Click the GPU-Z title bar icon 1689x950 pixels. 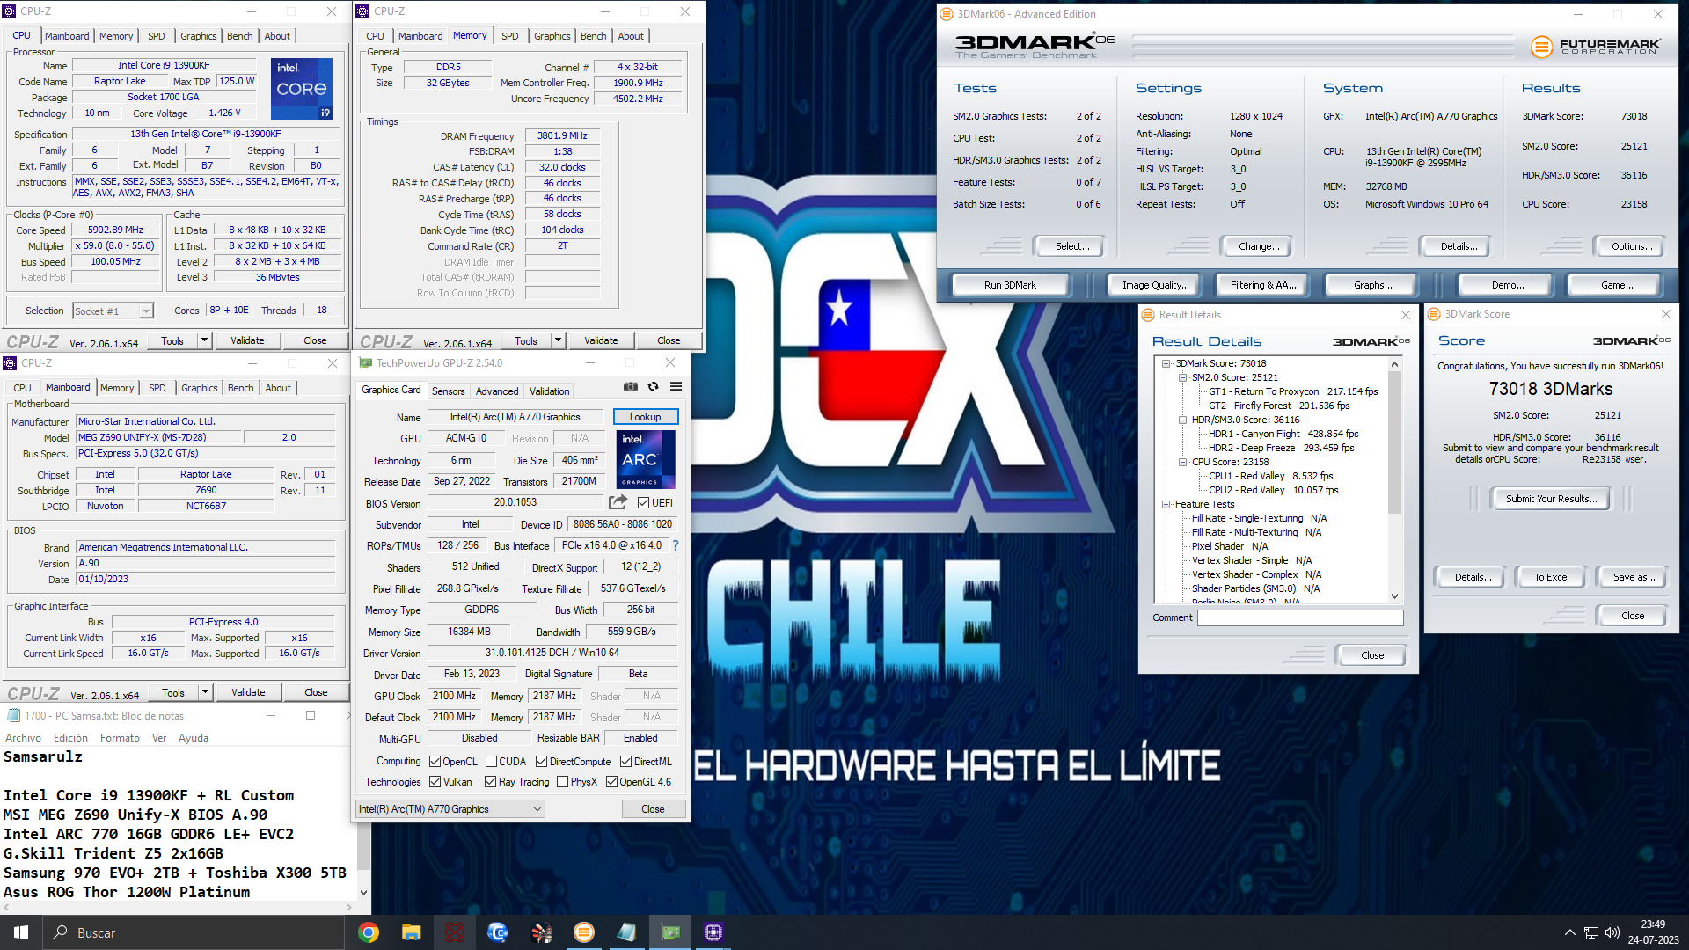tap(366, 362)
